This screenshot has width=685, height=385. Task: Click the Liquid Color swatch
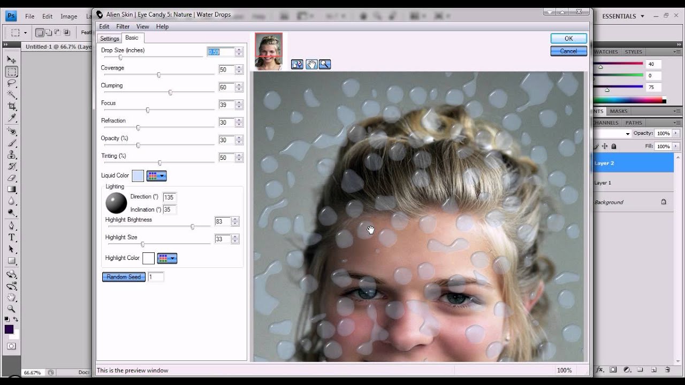138,175
